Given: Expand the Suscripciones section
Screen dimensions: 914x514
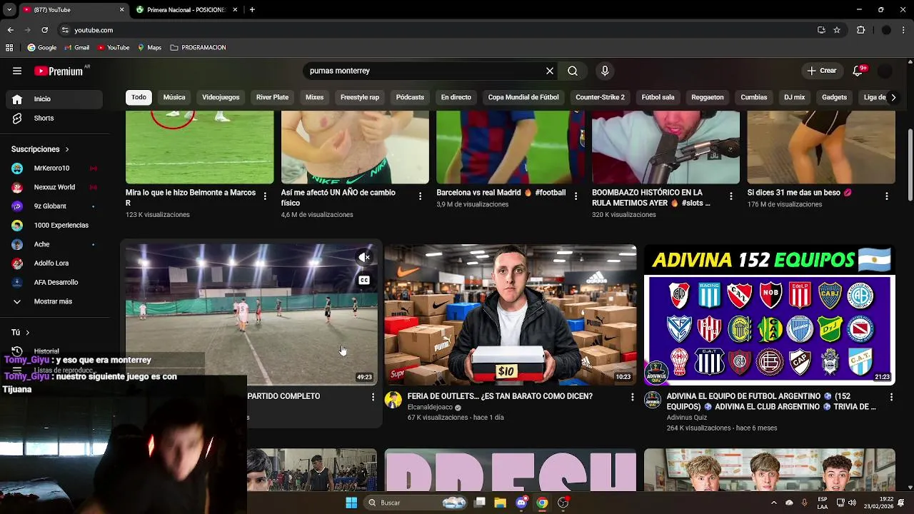Looking at the screenshot, I should click(40, 149).
